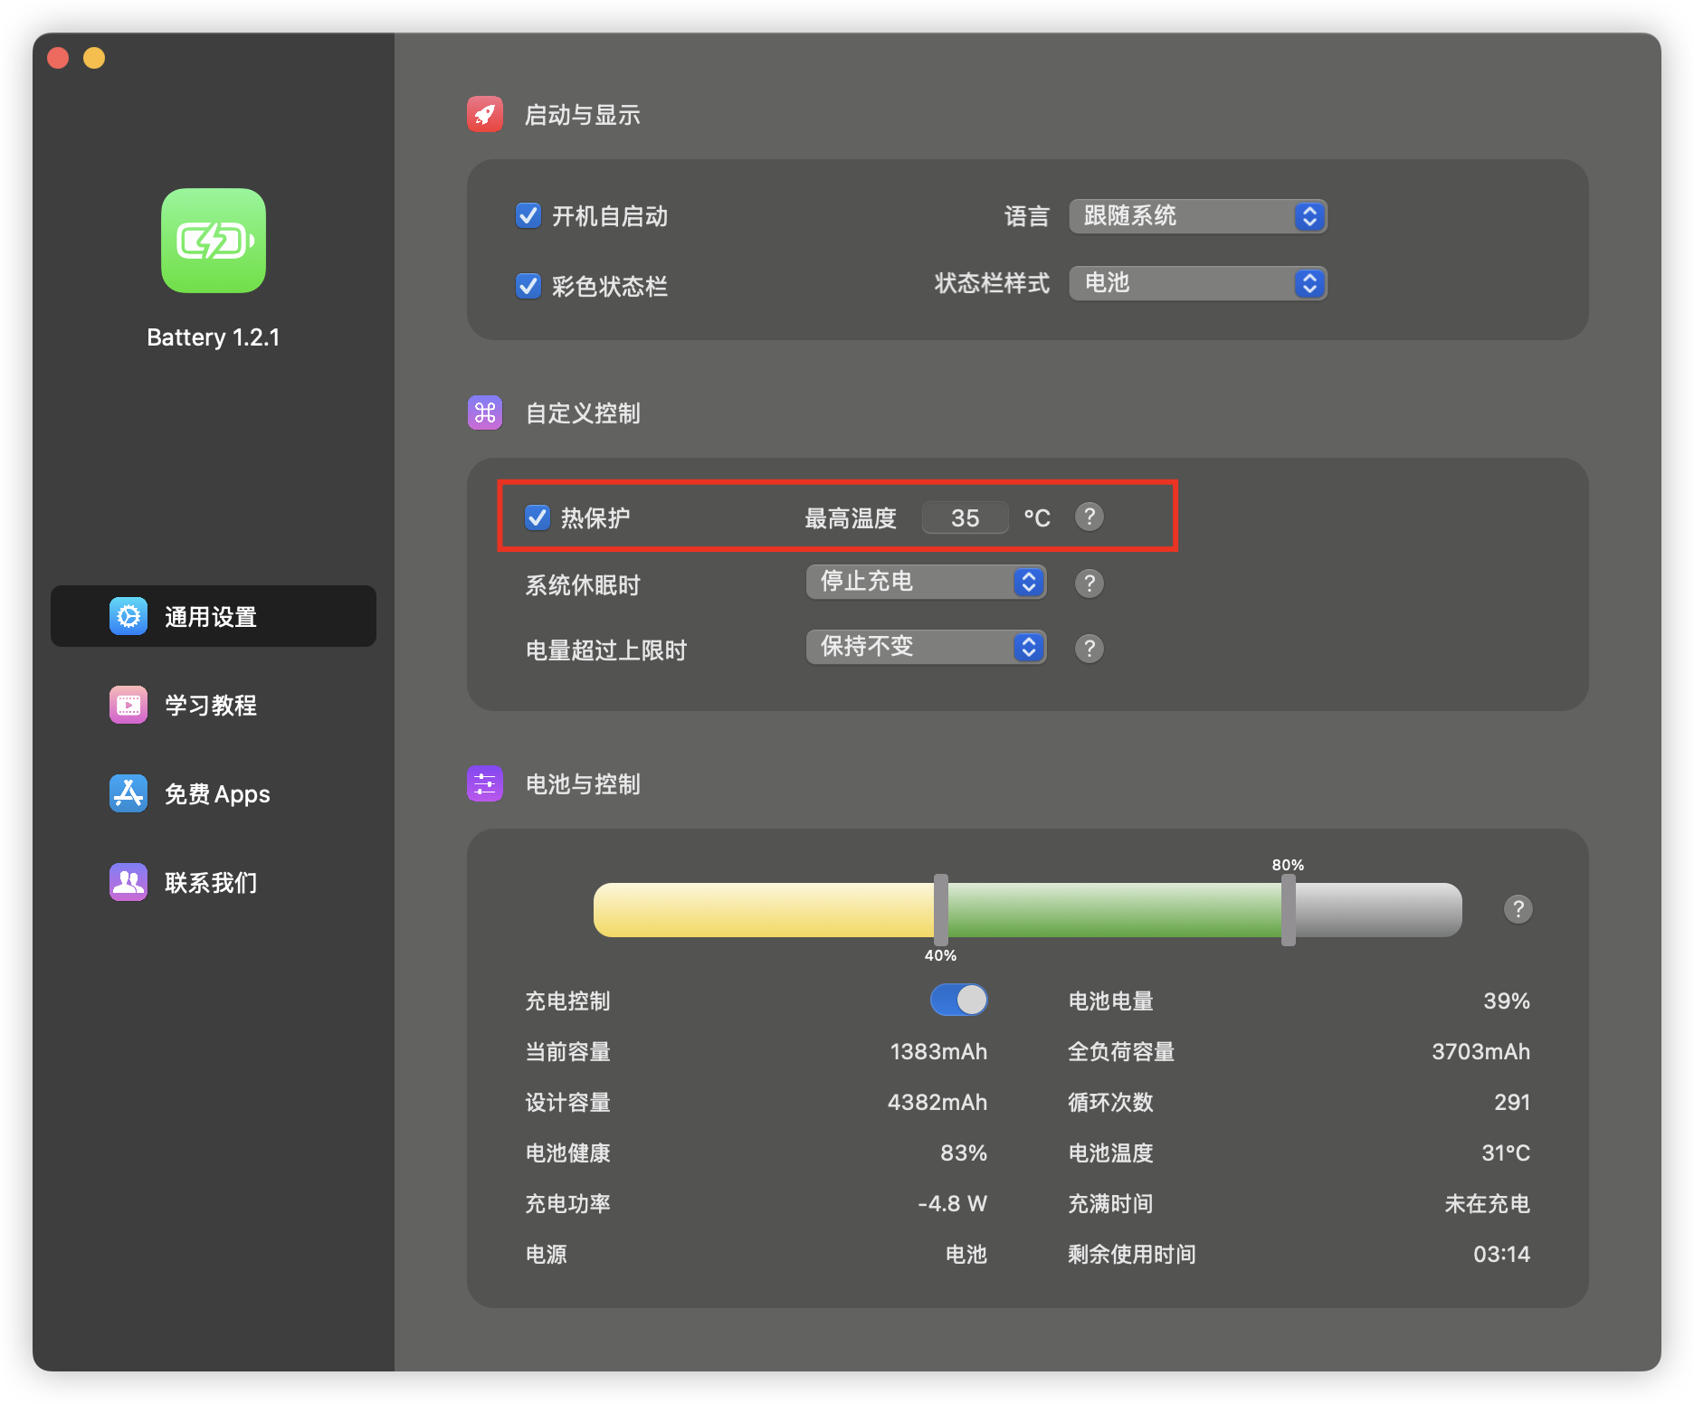This screenshot has width=1694, height=1404.
Task: Click the rocket icon beside 启动与显示
Action: pos(485,115)
